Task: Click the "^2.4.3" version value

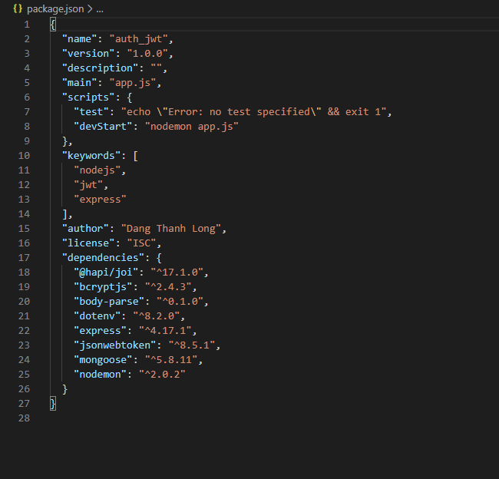Action: pos(168,287)
